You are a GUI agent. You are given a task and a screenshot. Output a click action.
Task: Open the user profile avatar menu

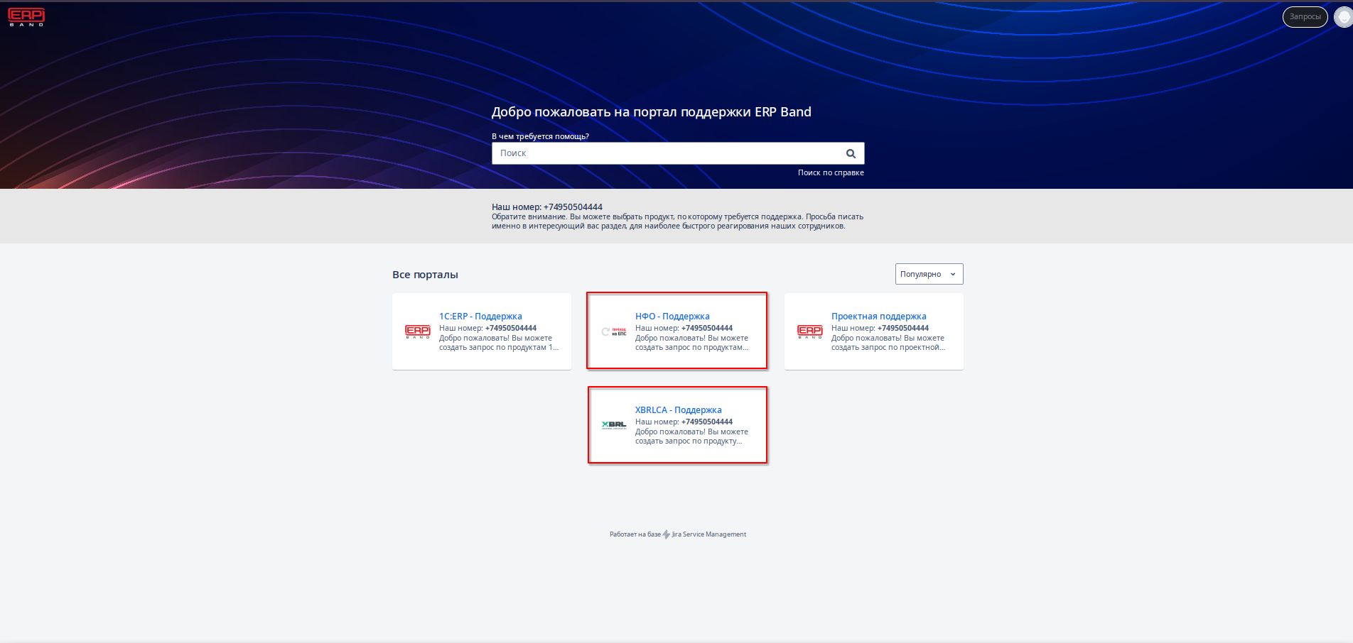1343,17
